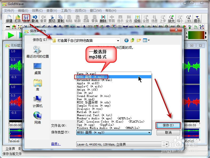Viewport: 210px width, 158px height.
Task: Create new folder in save dialog
Action: tap(139, 40)
